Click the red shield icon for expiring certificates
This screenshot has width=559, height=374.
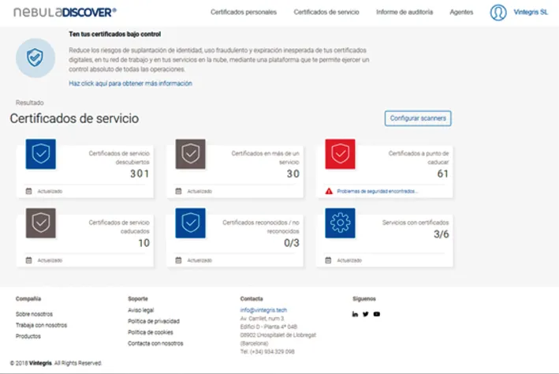(340, 155)
